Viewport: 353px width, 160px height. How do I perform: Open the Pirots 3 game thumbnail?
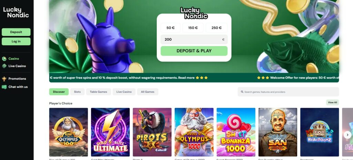coord(152,132)
